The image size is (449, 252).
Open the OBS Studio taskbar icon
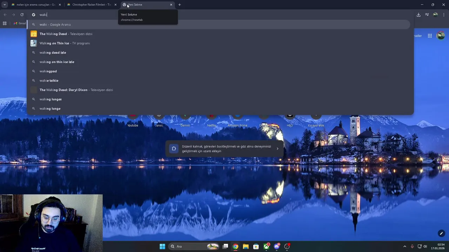point(287,246)
